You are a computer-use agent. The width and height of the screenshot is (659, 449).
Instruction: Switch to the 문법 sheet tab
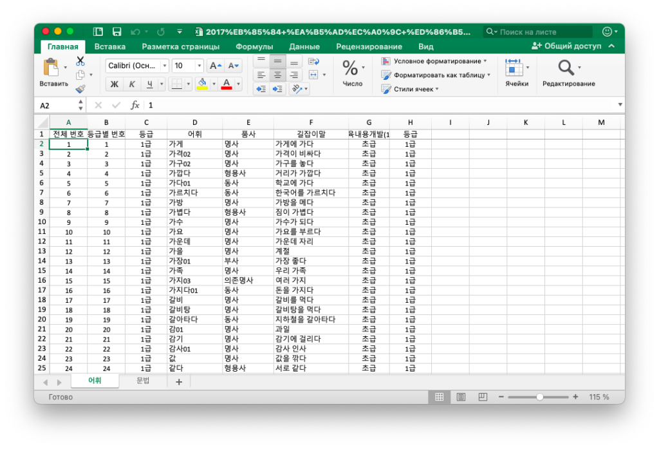coord(143,381)
